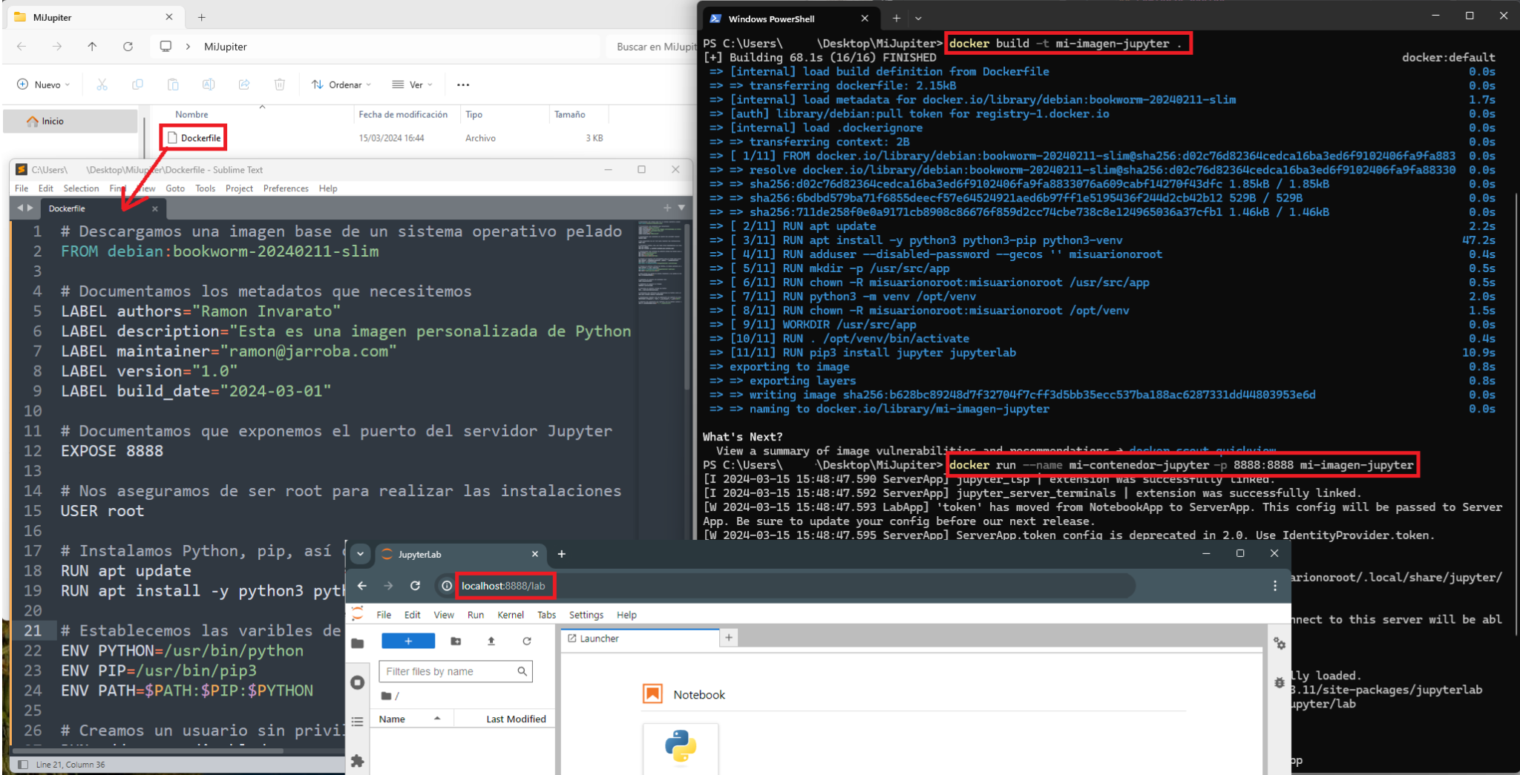The width and height of the screenshot is (1520, 775).
Task: Select the Launcher tab in JupyterLab
Action: point(640,639)
